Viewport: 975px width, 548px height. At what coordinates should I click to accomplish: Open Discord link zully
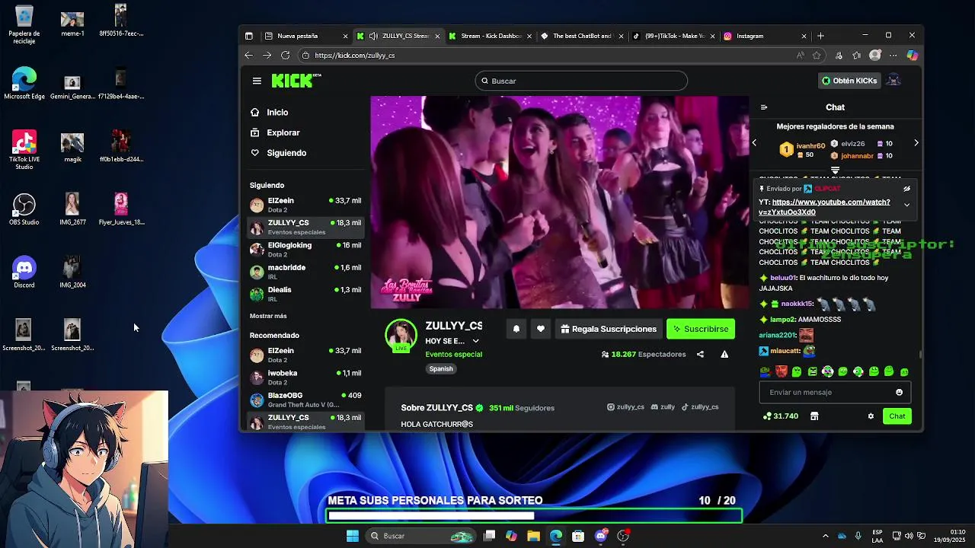(x=663, y=407)
